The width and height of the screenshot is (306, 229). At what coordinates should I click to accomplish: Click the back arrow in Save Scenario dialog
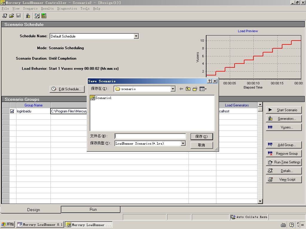(x=181, y=89)
